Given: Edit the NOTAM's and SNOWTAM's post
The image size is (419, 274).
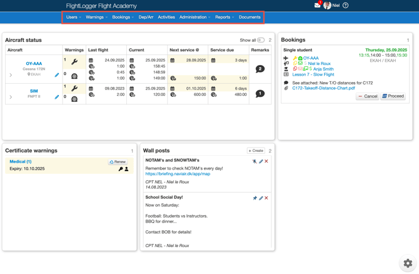Looking at the screenshot, I should click(x=261, y=161).
